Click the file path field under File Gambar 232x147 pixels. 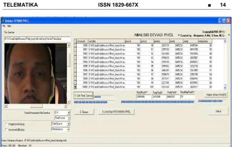tap(38, 39)
